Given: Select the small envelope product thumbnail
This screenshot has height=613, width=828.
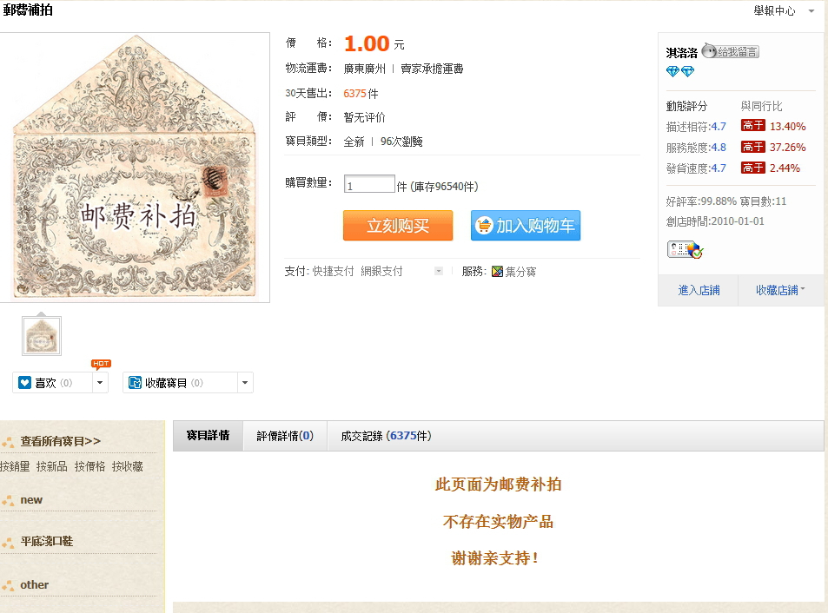Looking at the screenshot, I should tap(42, 336).
